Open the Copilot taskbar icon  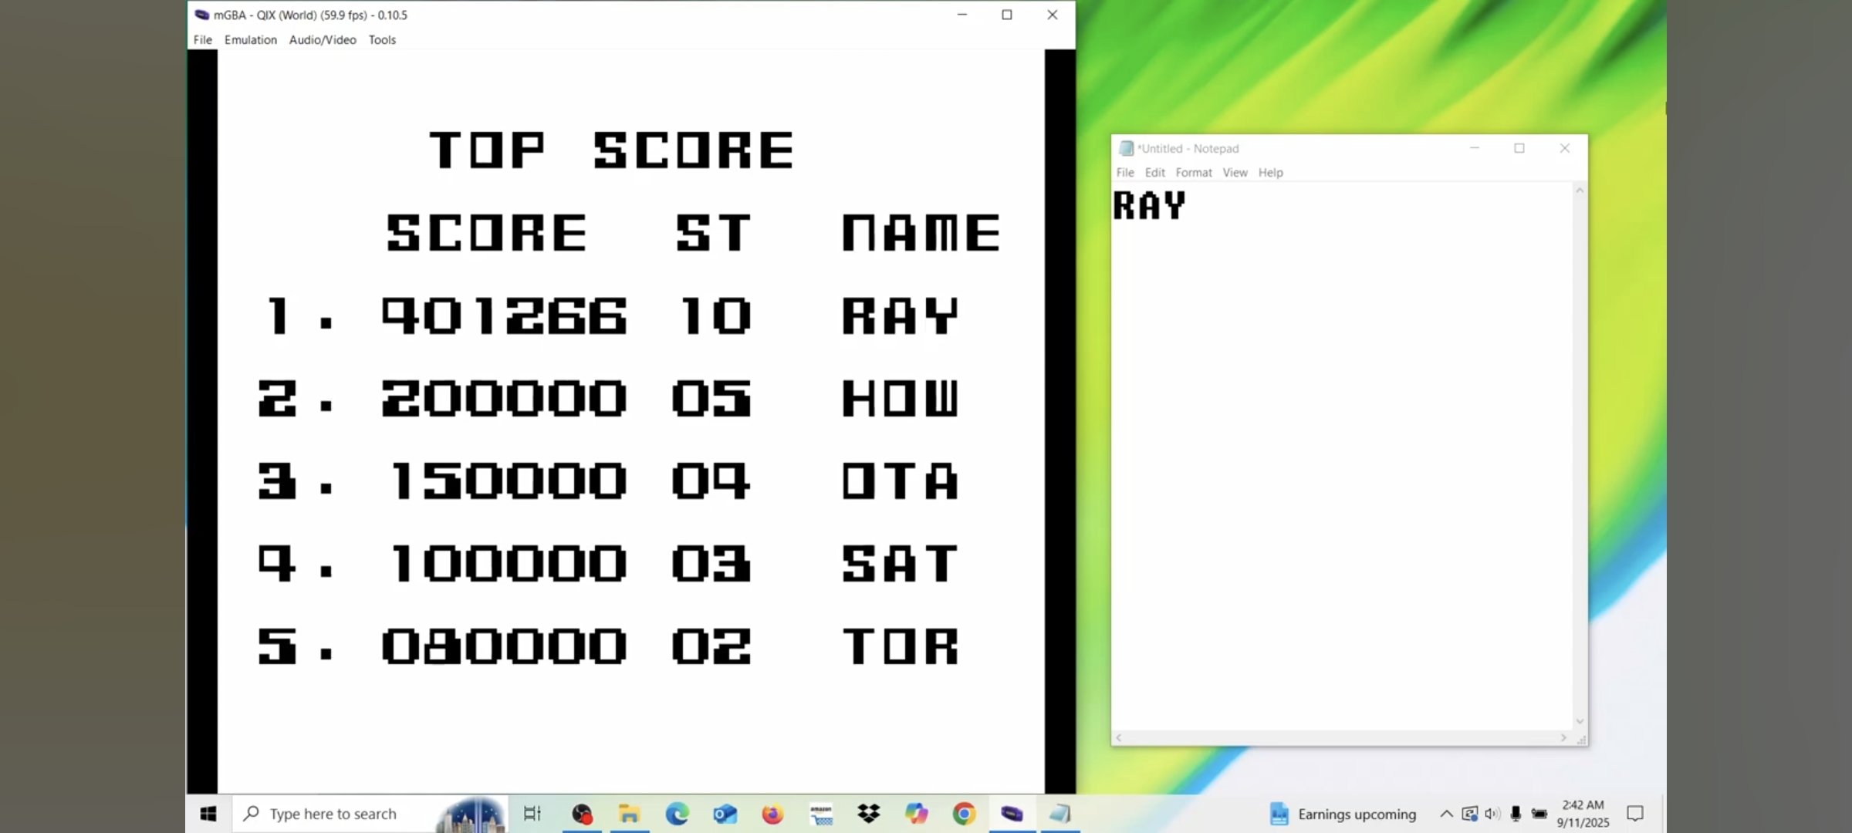click(916, 814)
